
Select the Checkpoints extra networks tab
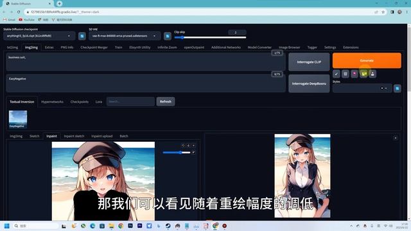click(80, 101)
